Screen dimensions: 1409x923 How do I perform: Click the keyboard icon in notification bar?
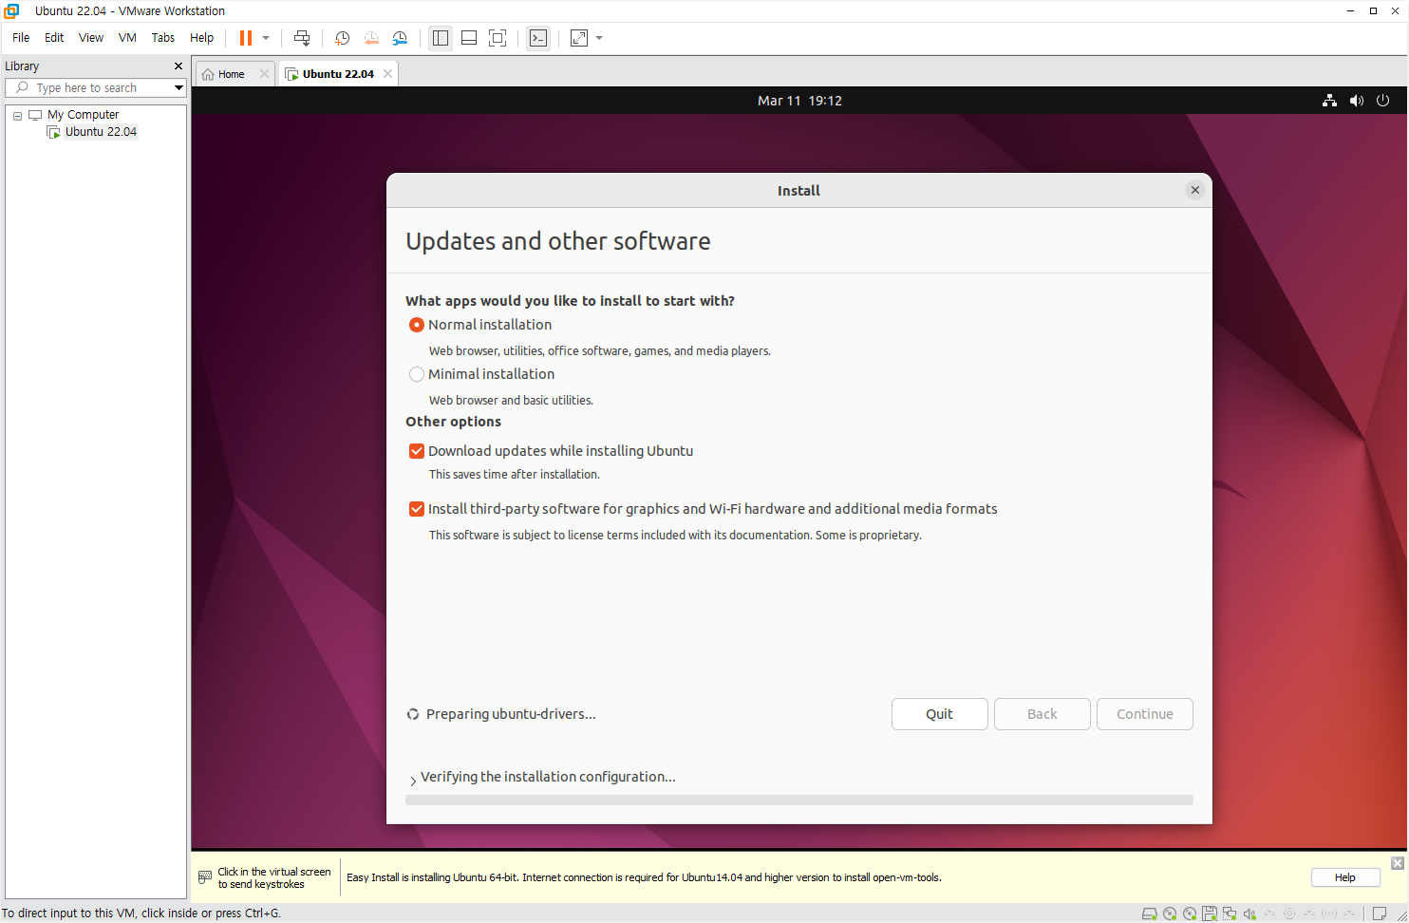205,877
